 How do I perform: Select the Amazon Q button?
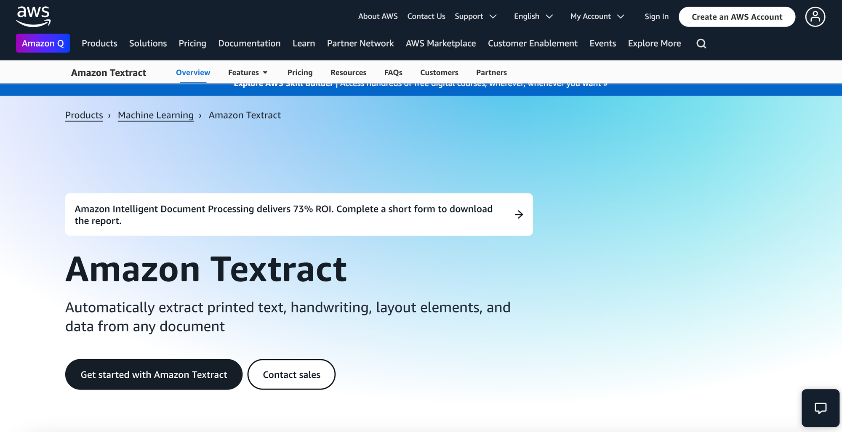(x=43, y=43)
